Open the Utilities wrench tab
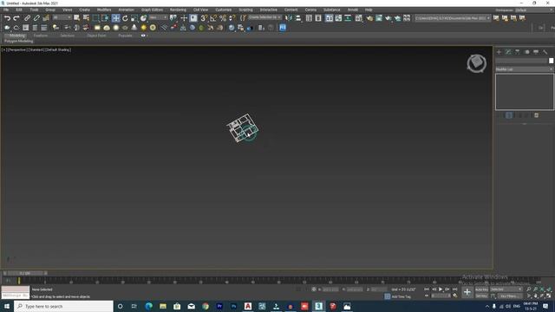The image size is (555, 312). [x=545, y=52]
